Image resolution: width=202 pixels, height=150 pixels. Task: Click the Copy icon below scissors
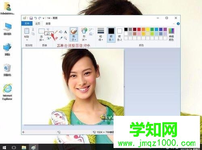click(x=33, y=33)
